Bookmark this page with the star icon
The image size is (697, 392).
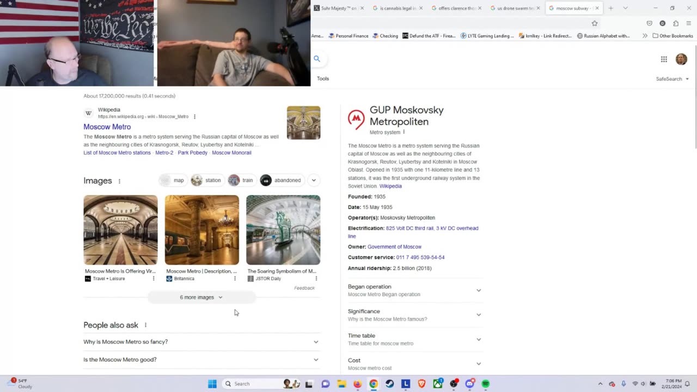(595, 23)
